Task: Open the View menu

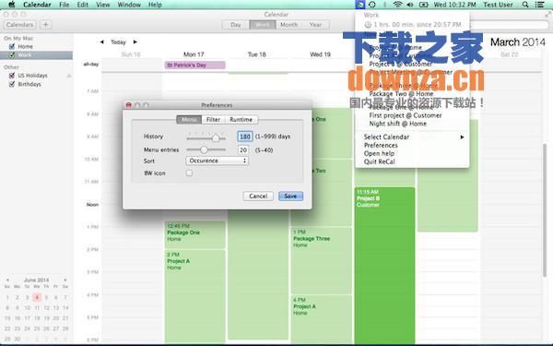Action: click(x=102, y=5)
